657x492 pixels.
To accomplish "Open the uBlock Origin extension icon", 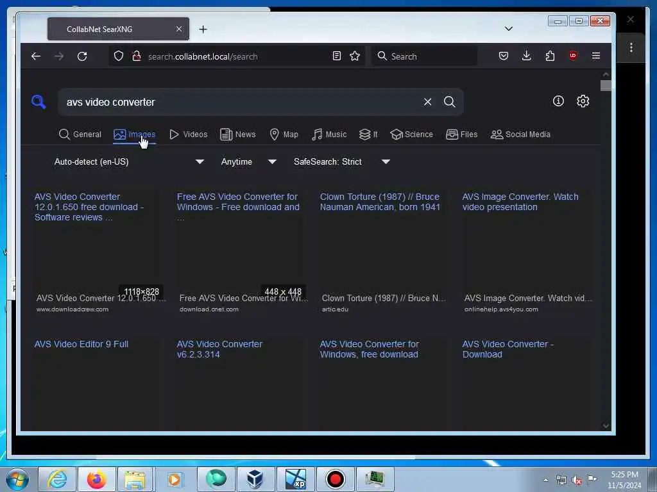I will [573, 56].
